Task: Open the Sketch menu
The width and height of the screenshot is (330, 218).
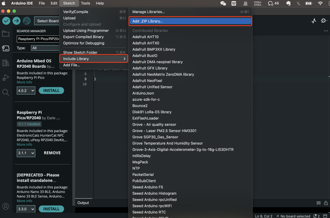Action: click(x=69, y=3)
